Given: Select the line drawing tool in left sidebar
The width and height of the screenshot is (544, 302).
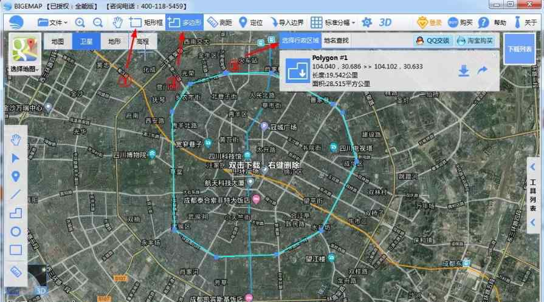Looking at the screenshot, I should [16, 195].
